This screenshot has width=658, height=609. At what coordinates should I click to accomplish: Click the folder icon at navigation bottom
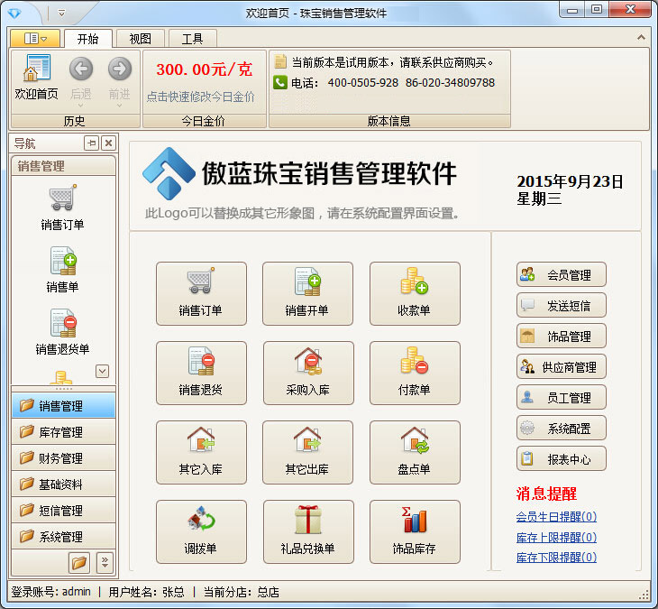click(79, 563)
